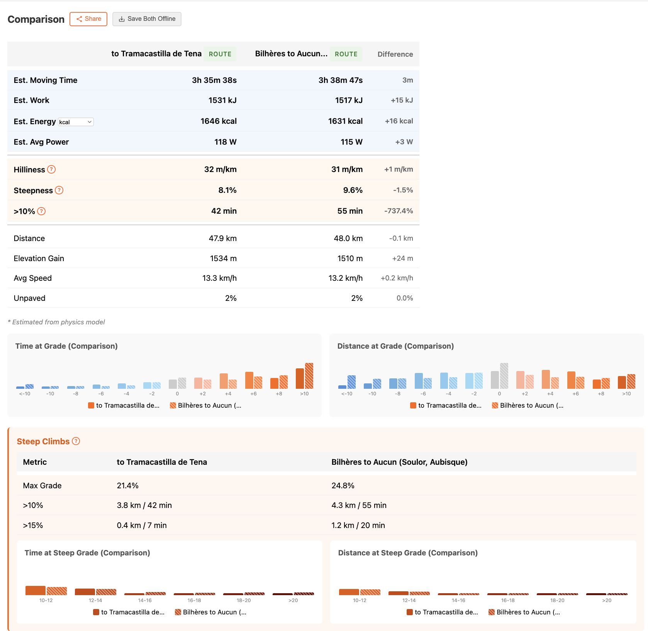Click the ROUTE badge beside Bilhères to Aucun
This screenshot has height=631, width=648.
click(346, 54)
